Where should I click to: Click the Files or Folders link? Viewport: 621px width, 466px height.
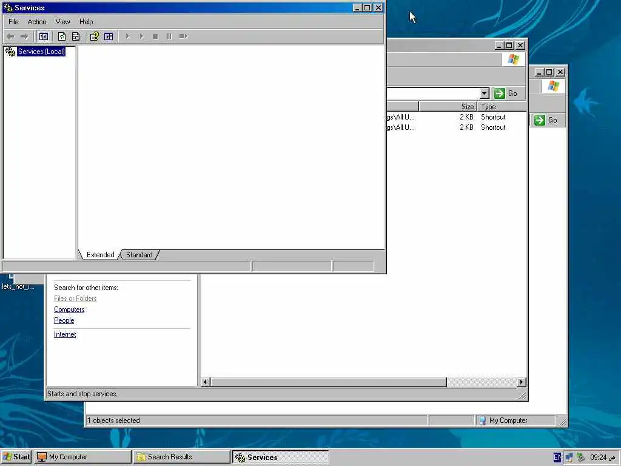point(75,299)
